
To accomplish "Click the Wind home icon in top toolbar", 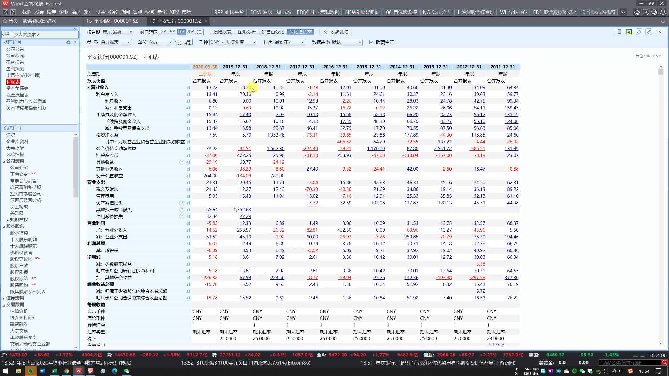I will point(637,12).
